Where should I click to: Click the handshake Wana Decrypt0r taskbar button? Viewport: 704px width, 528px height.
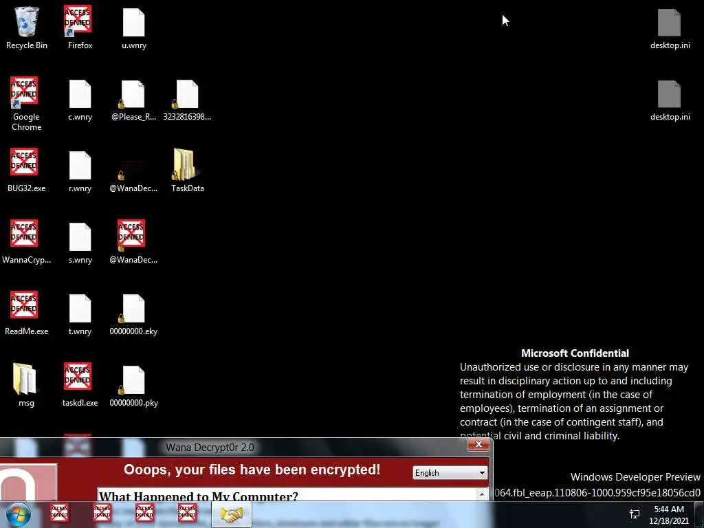(x=232, y=514)
